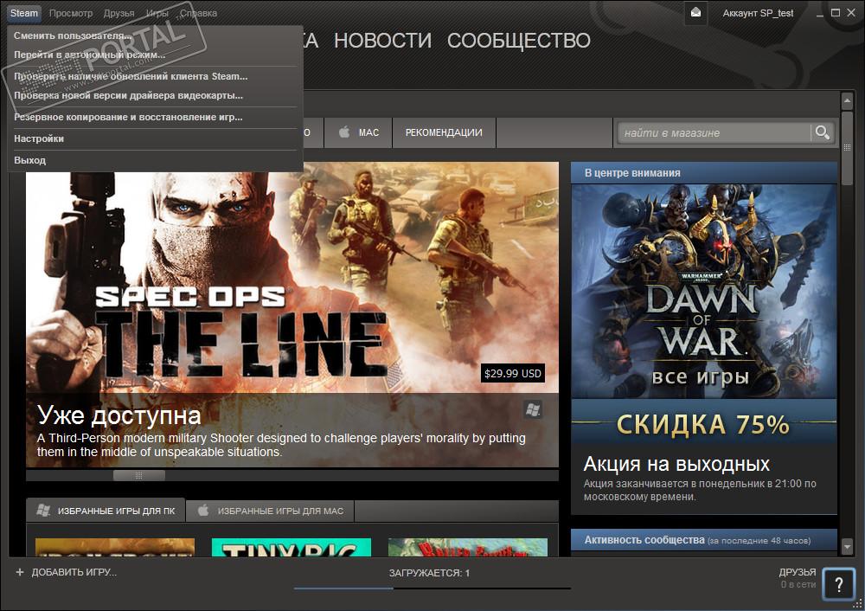
Task: Open Dawn of War spotlight image
Action: tap(704, 291)
